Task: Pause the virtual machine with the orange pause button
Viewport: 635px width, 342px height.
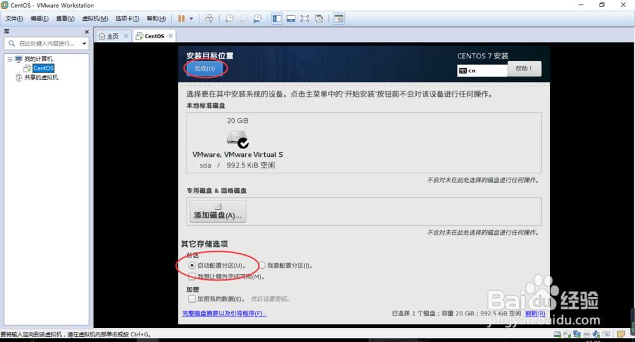Action: click(181, 18)
